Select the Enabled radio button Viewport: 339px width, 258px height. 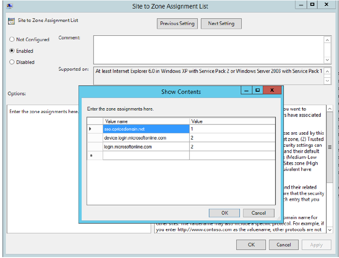click(12, 51)
